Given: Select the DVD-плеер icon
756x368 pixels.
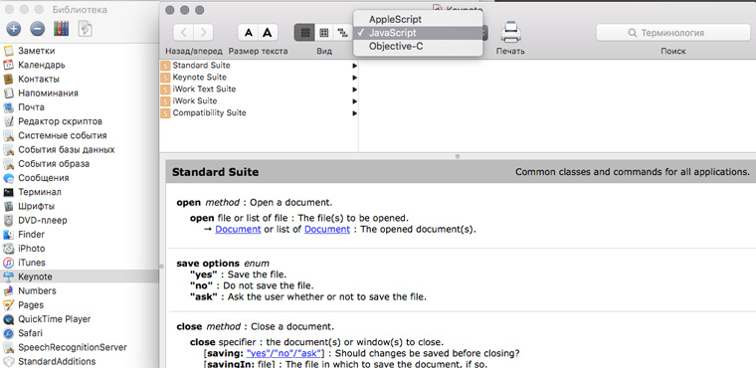Looking at the screenshot, I should pyautogui.click(x=8, y=220).
